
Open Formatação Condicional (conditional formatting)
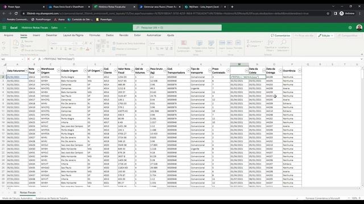[x=183, y=46]
